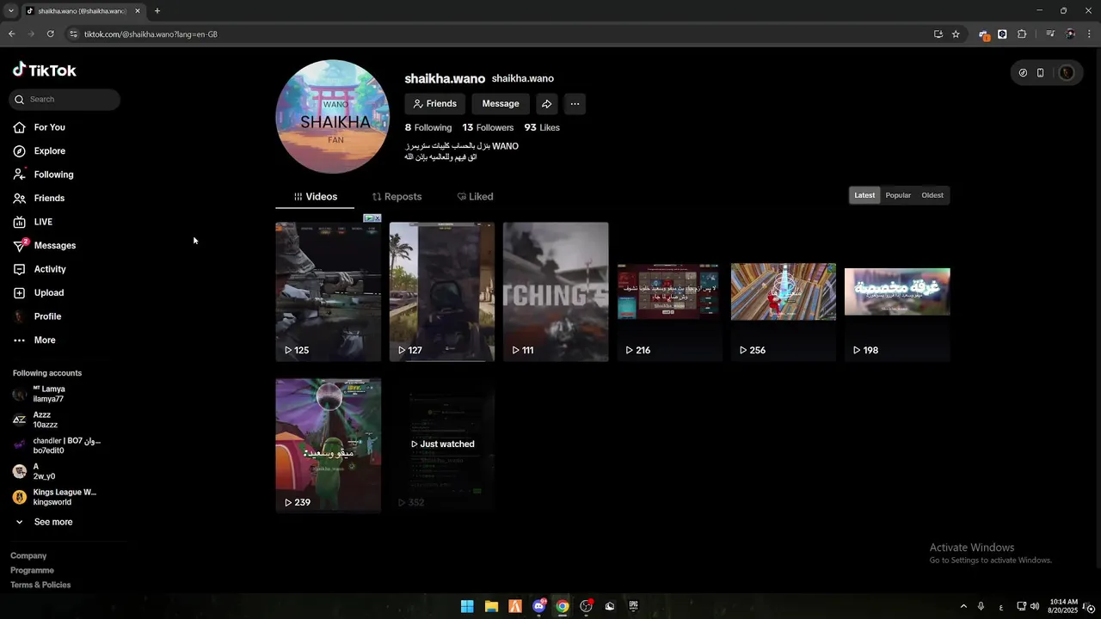
Task: Play the video with 198 views
Action: 897,292
